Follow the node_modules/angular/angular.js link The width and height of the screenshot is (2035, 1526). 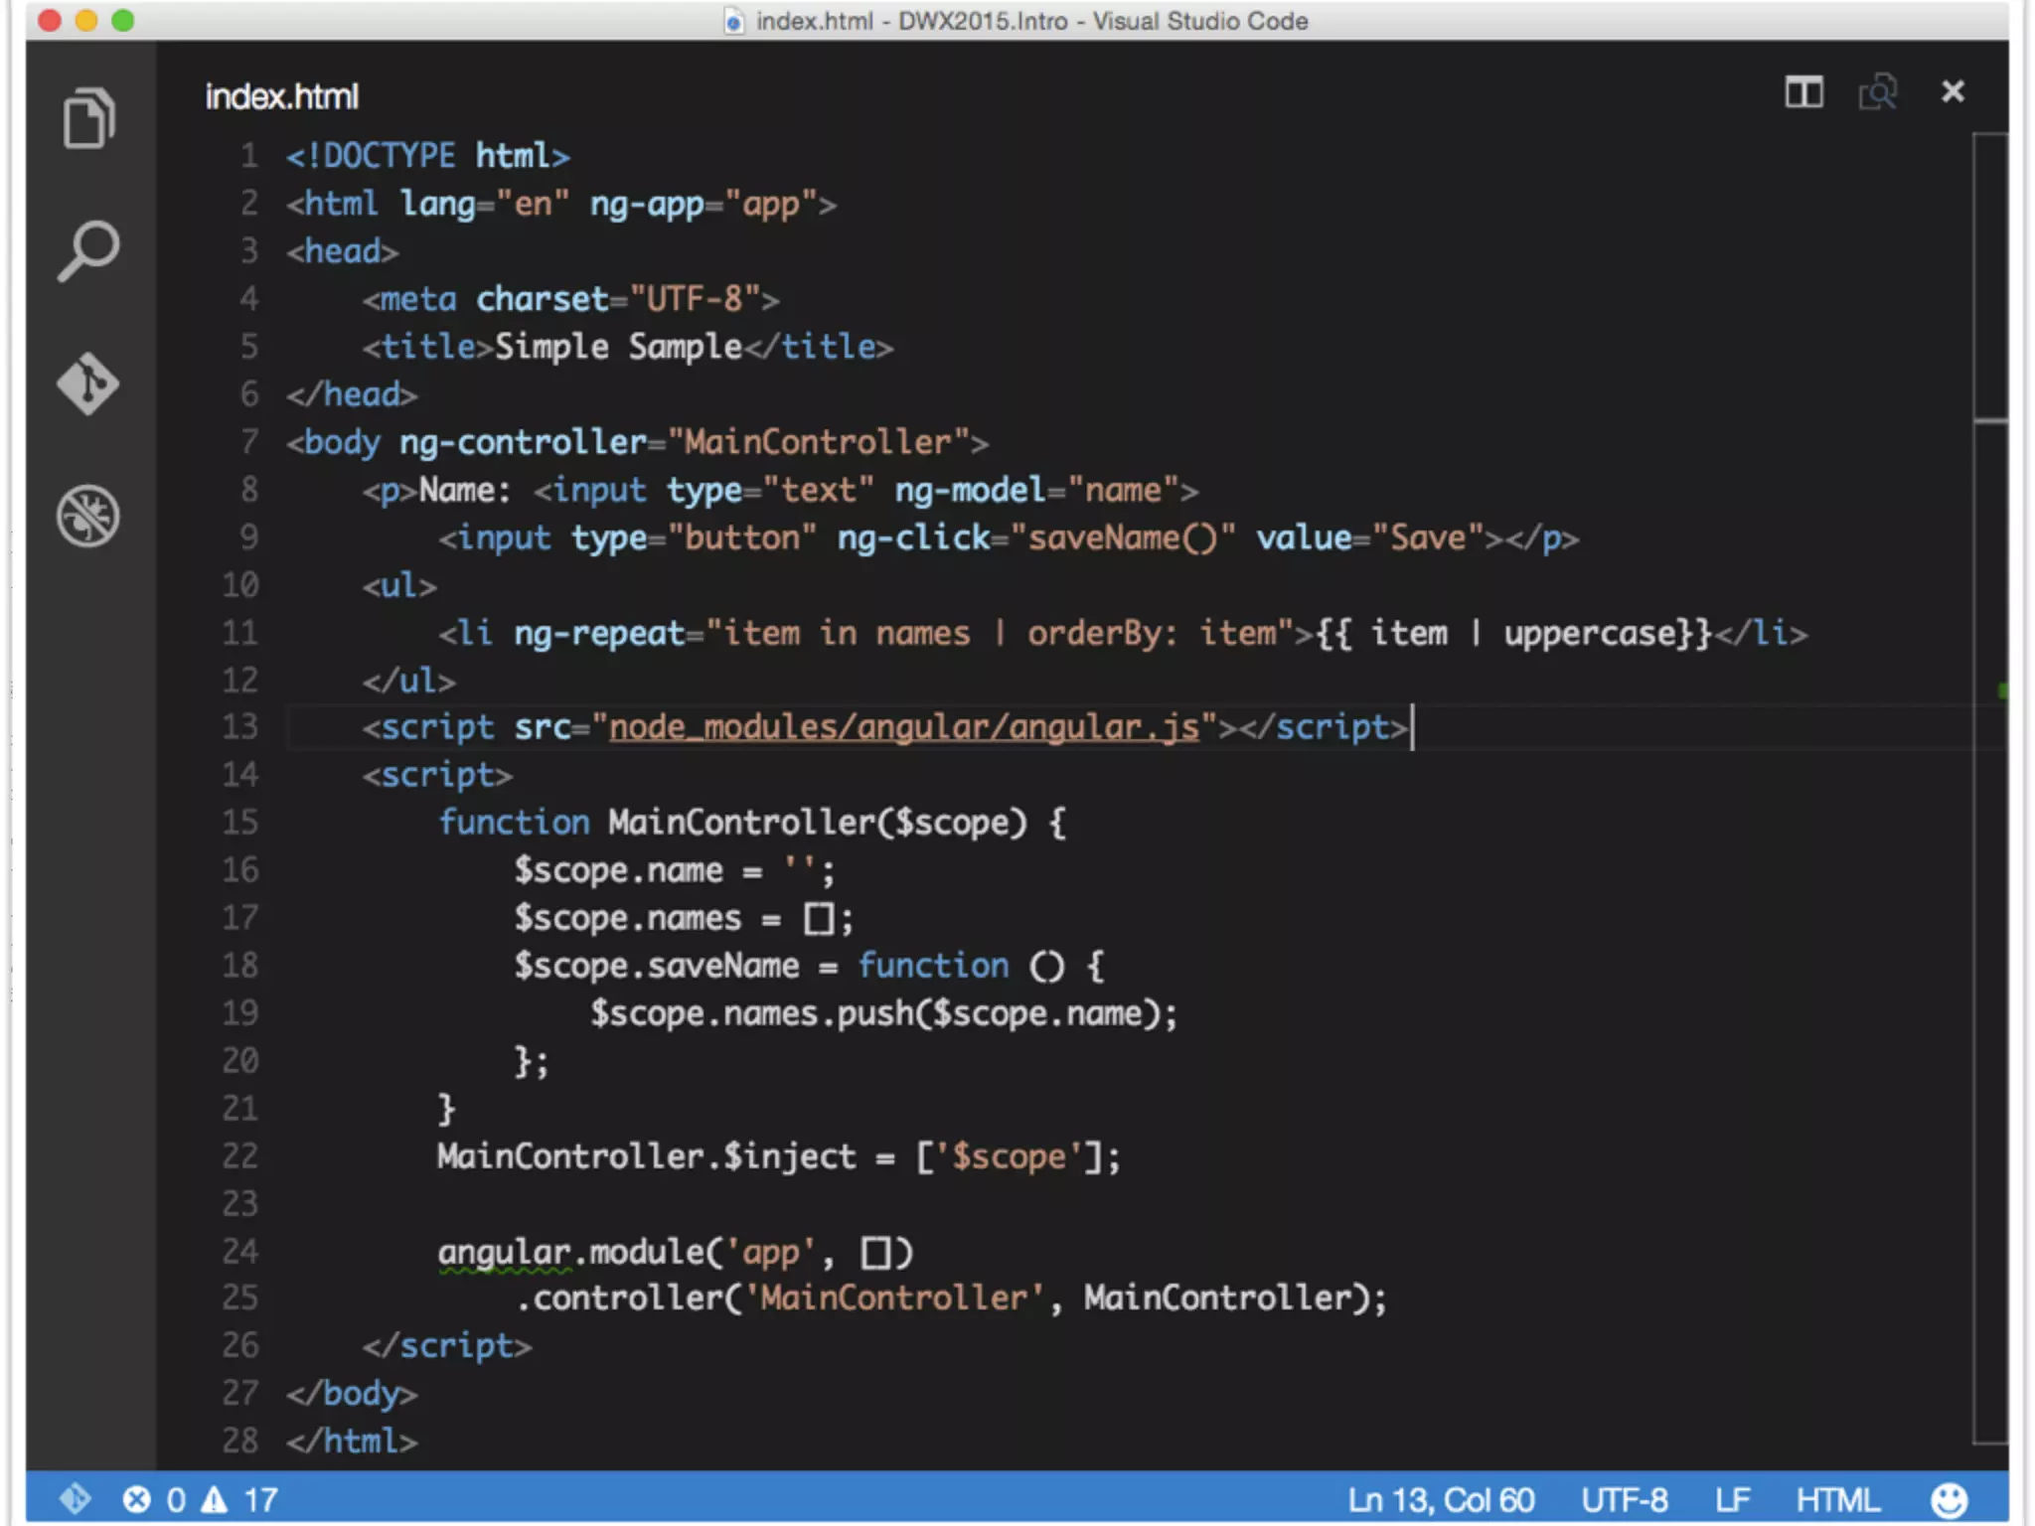(x=903, y=727)
